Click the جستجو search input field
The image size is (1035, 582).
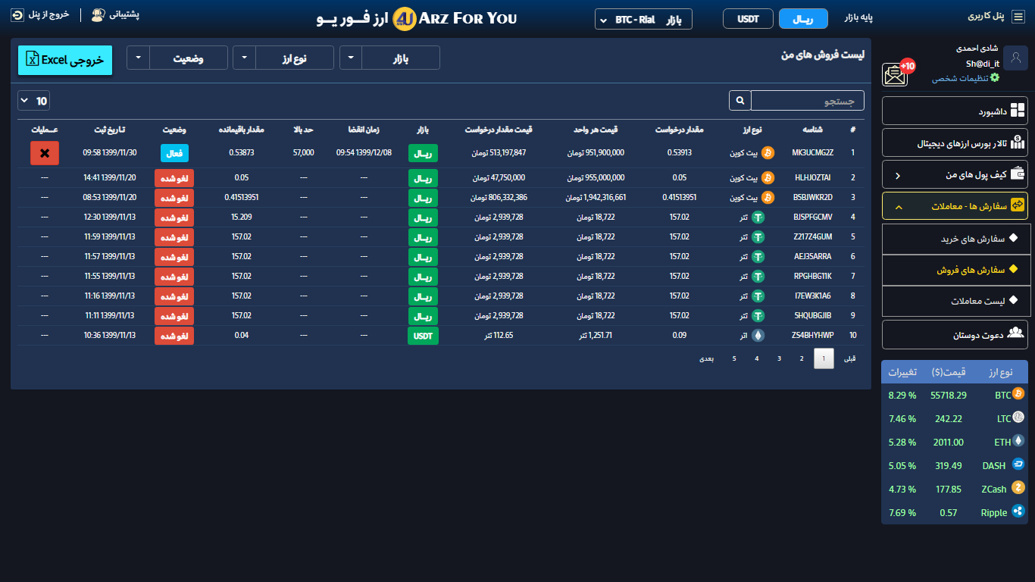tap(807, 101)
